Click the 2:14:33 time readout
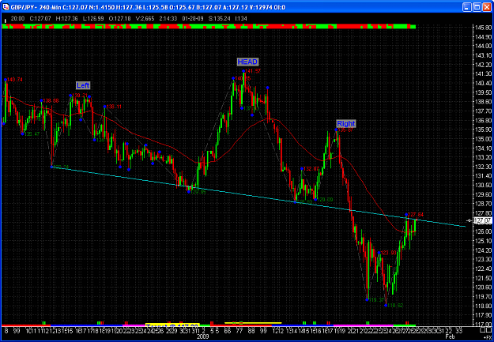494x342 pixels. coord(168,19)
